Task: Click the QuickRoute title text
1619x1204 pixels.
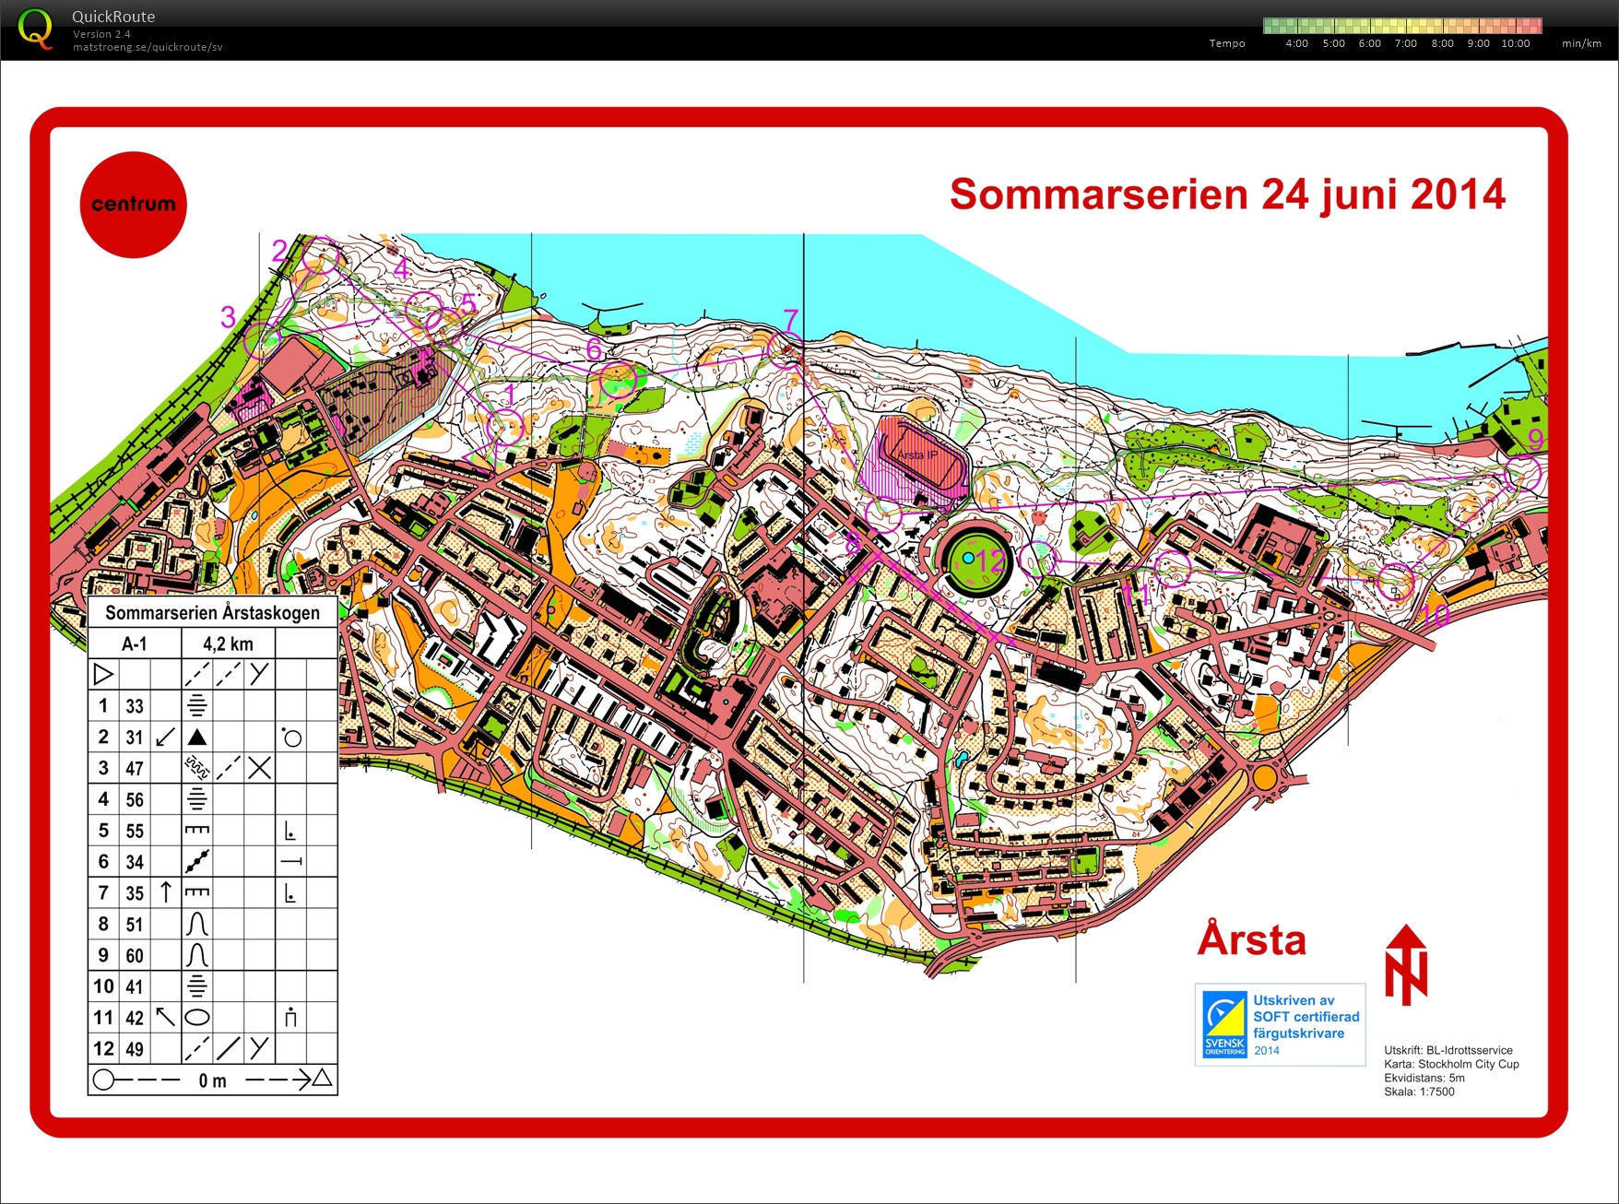Action: tap(113, 17)
